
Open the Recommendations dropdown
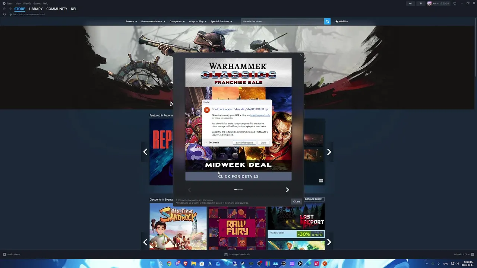pos(153,21)
